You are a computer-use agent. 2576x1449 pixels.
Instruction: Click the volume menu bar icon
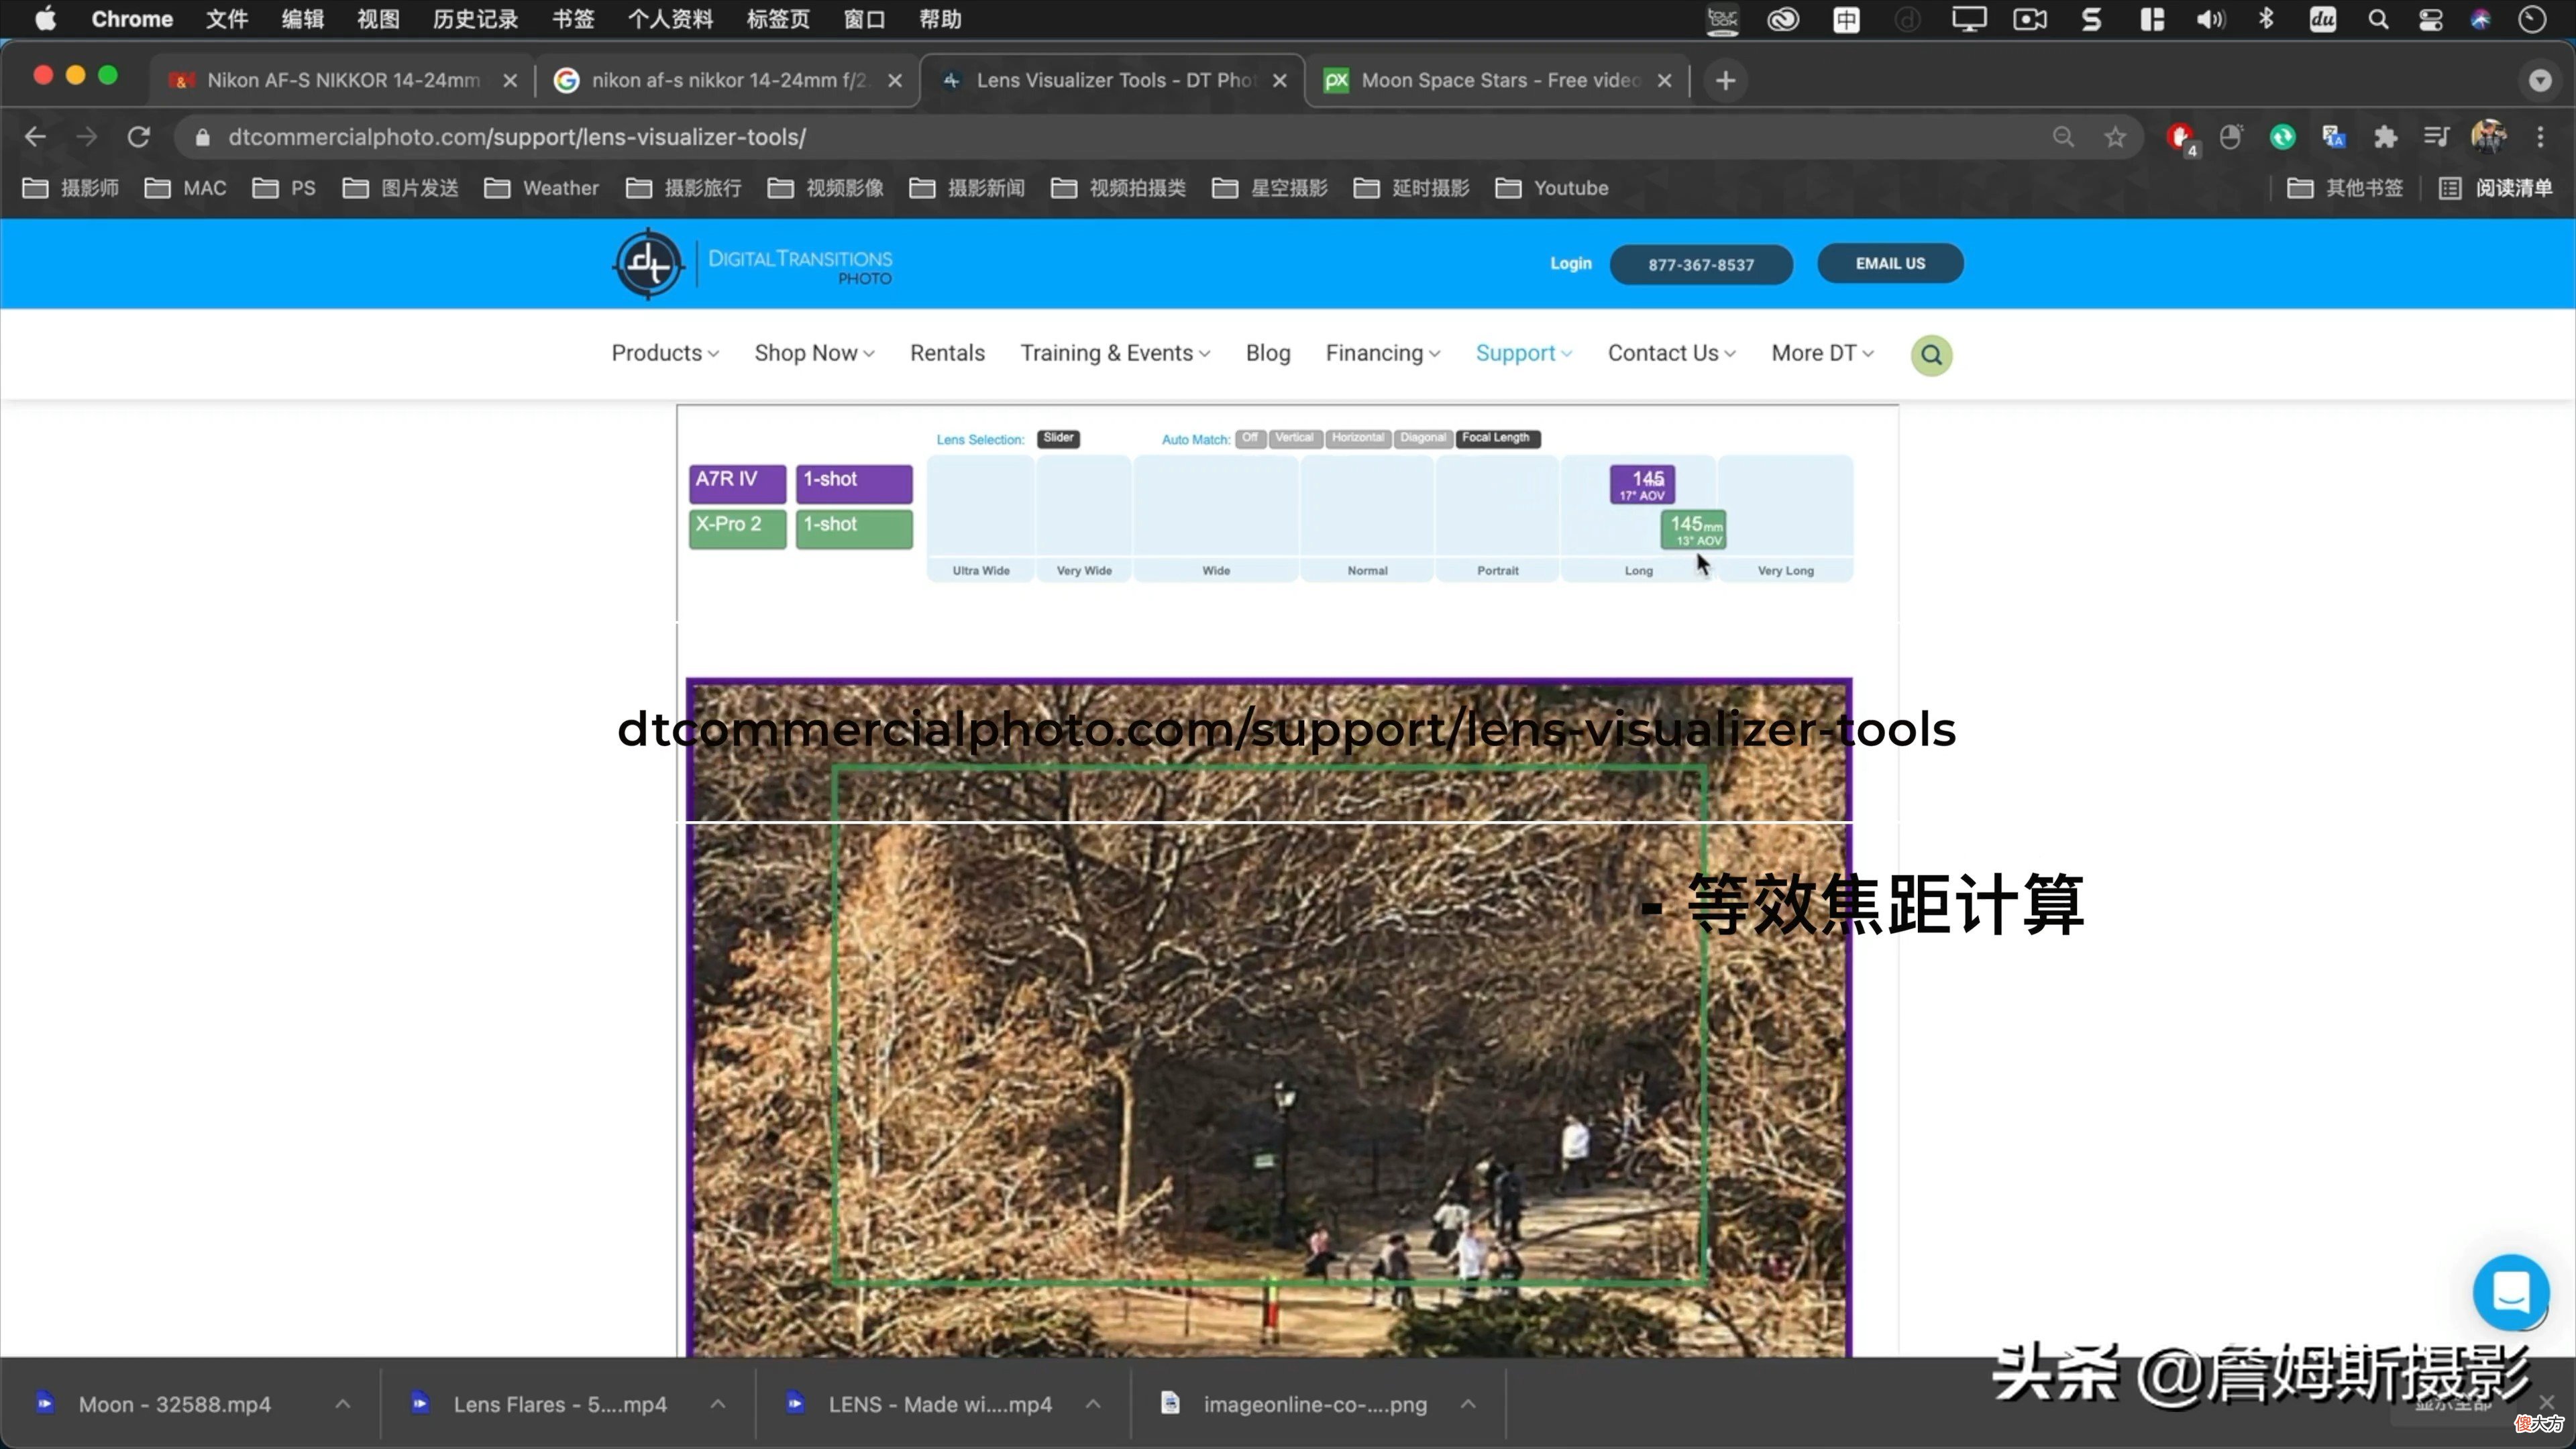[x=2210, y=19]
